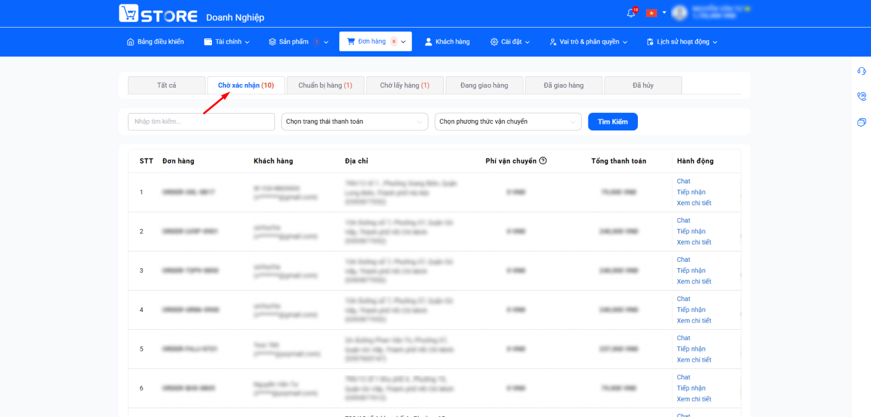Click the Tìm Kiếm button
Image resolution: width=871 pixels, height=417 pixels.
tap(613, 122)
